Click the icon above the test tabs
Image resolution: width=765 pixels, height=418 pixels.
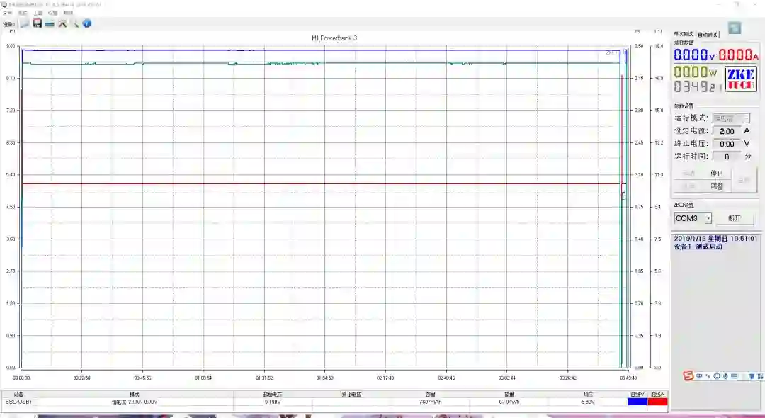(x=735, y=28)
